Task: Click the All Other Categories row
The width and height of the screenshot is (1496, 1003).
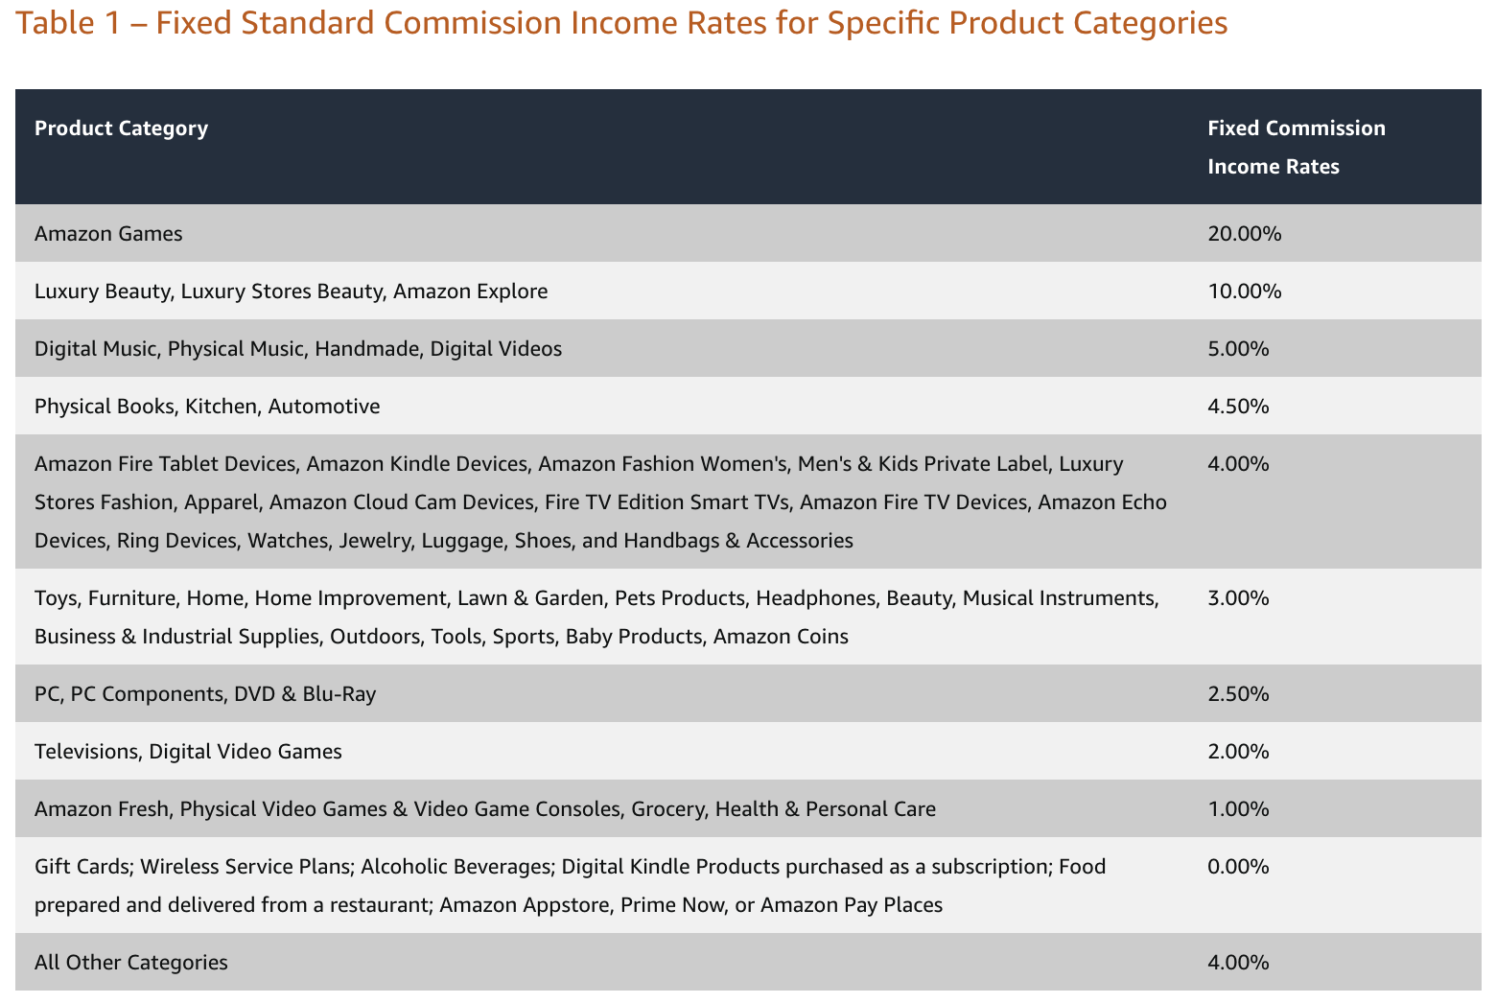Action: [x=130, y=962]
